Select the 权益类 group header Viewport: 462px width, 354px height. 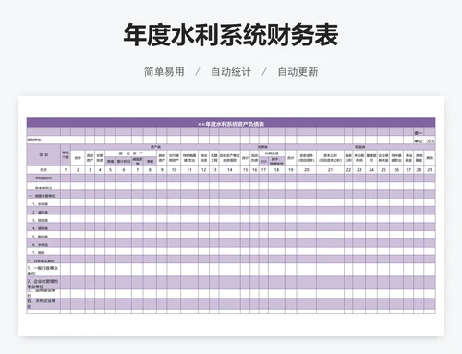[360, 147]
